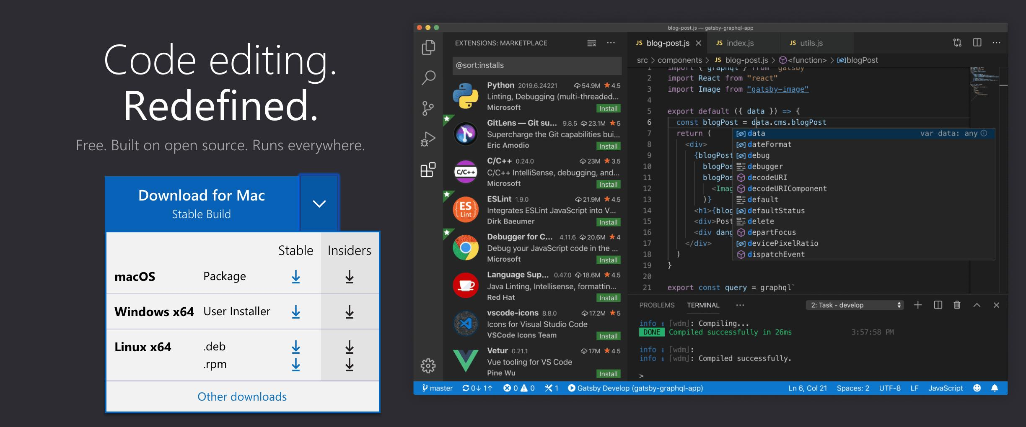
Task: Download macOS Insiders package
Action: click(350, 277)
